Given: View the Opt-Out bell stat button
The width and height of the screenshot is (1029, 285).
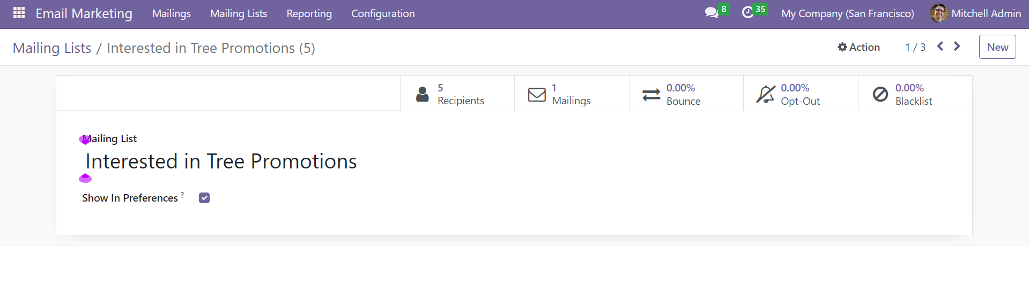Looking at the screenshot, I should (x=801, y=94).
